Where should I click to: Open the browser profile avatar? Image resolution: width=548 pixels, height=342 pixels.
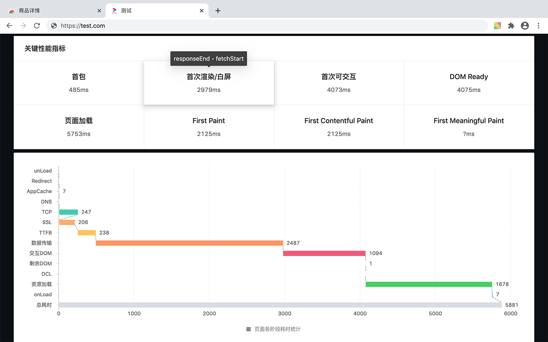point(525,26)
